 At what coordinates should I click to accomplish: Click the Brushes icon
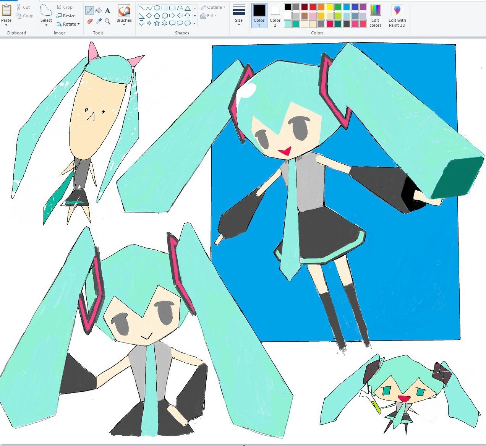(x=124, y=11)
